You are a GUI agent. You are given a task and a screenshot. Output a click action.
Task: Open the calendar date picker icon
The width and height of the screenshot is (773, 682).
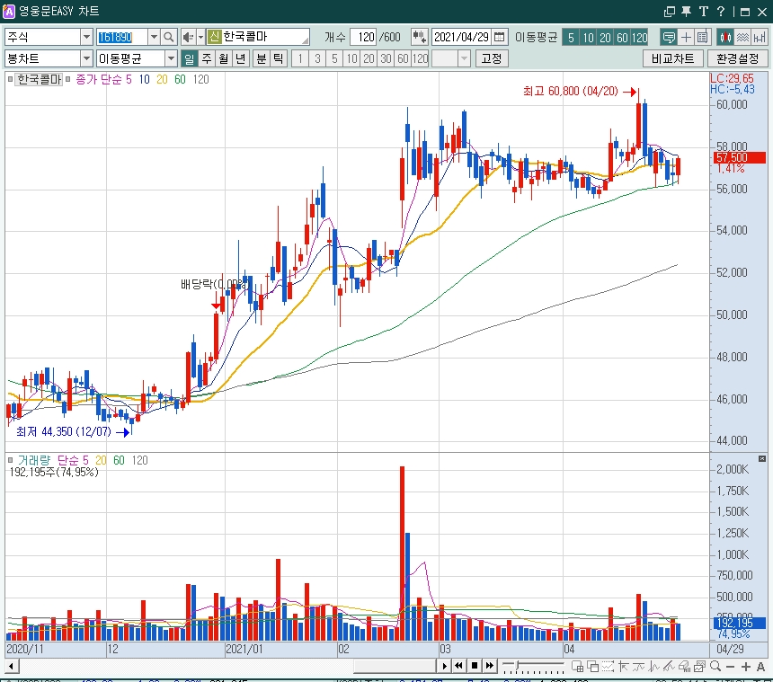click(x=499, y=37)
